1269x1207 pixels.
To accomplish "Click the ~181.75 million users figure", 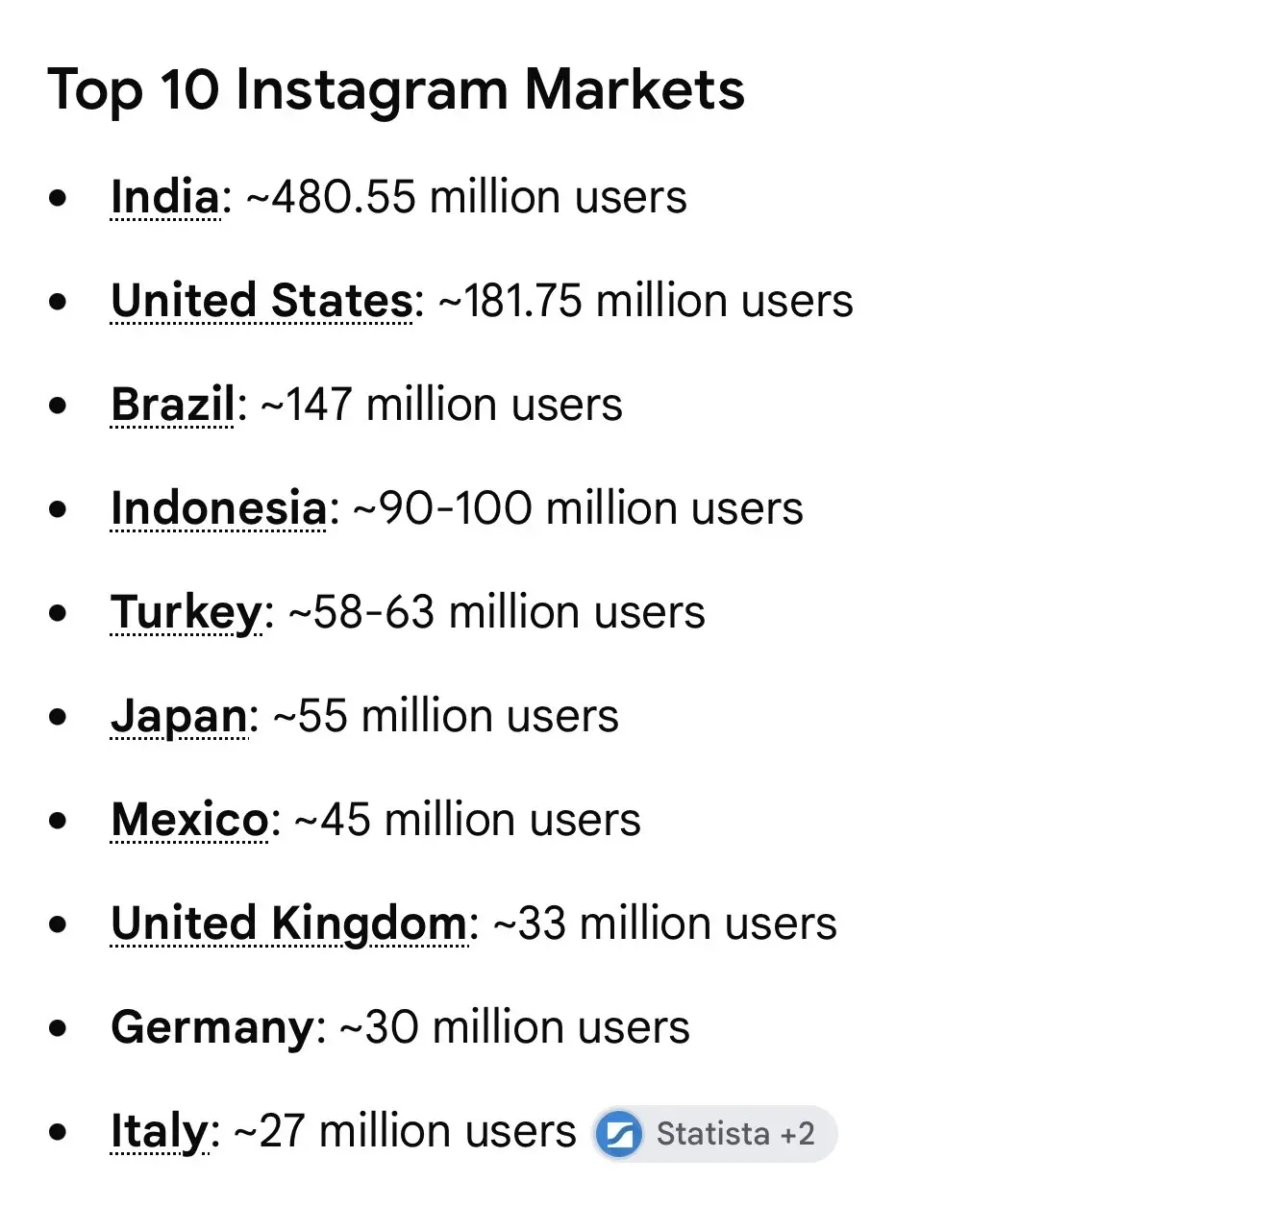I will click(646, 301).
